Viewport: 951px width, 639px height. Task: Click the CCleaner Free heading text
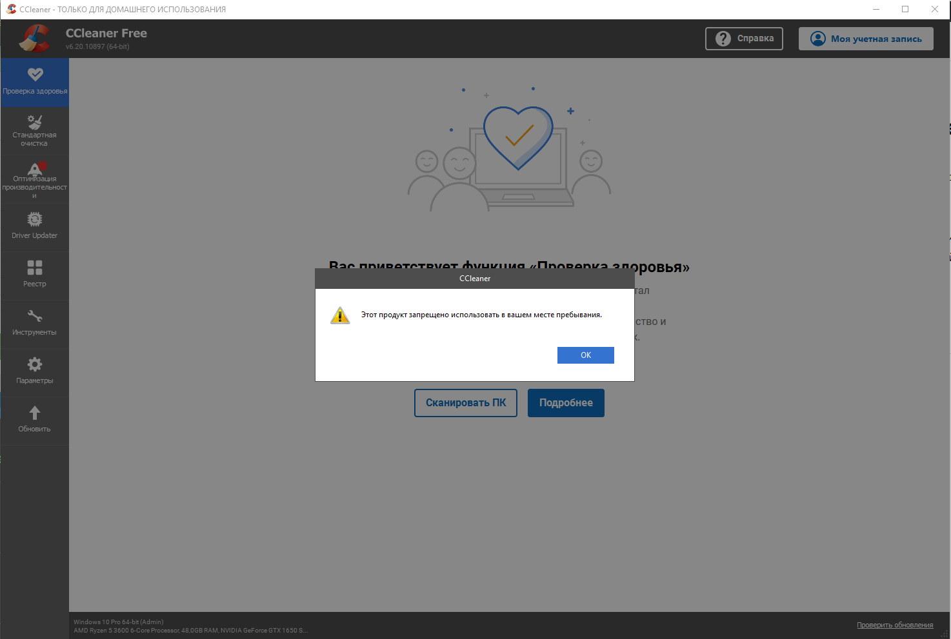click(x=106, y=33)
